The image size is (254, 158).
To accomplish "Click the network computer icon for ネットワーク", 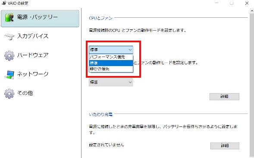I will pos(9,75).
